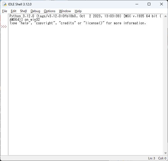Place cursor on the empty prompt line

(86, 26)
